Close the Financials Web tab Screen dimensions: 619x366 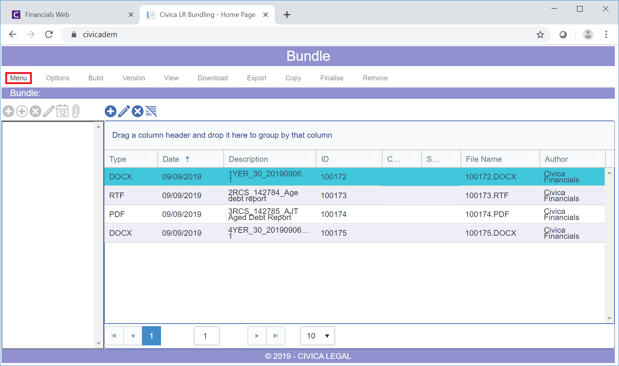(x=131, y=15)
